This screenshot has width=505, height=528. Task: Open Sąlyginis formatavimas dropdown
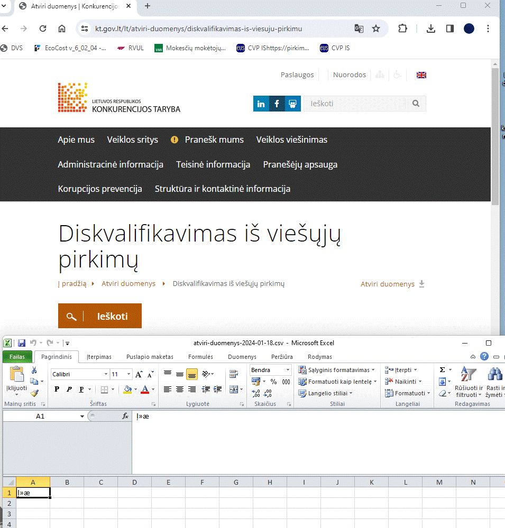point(337,370)
